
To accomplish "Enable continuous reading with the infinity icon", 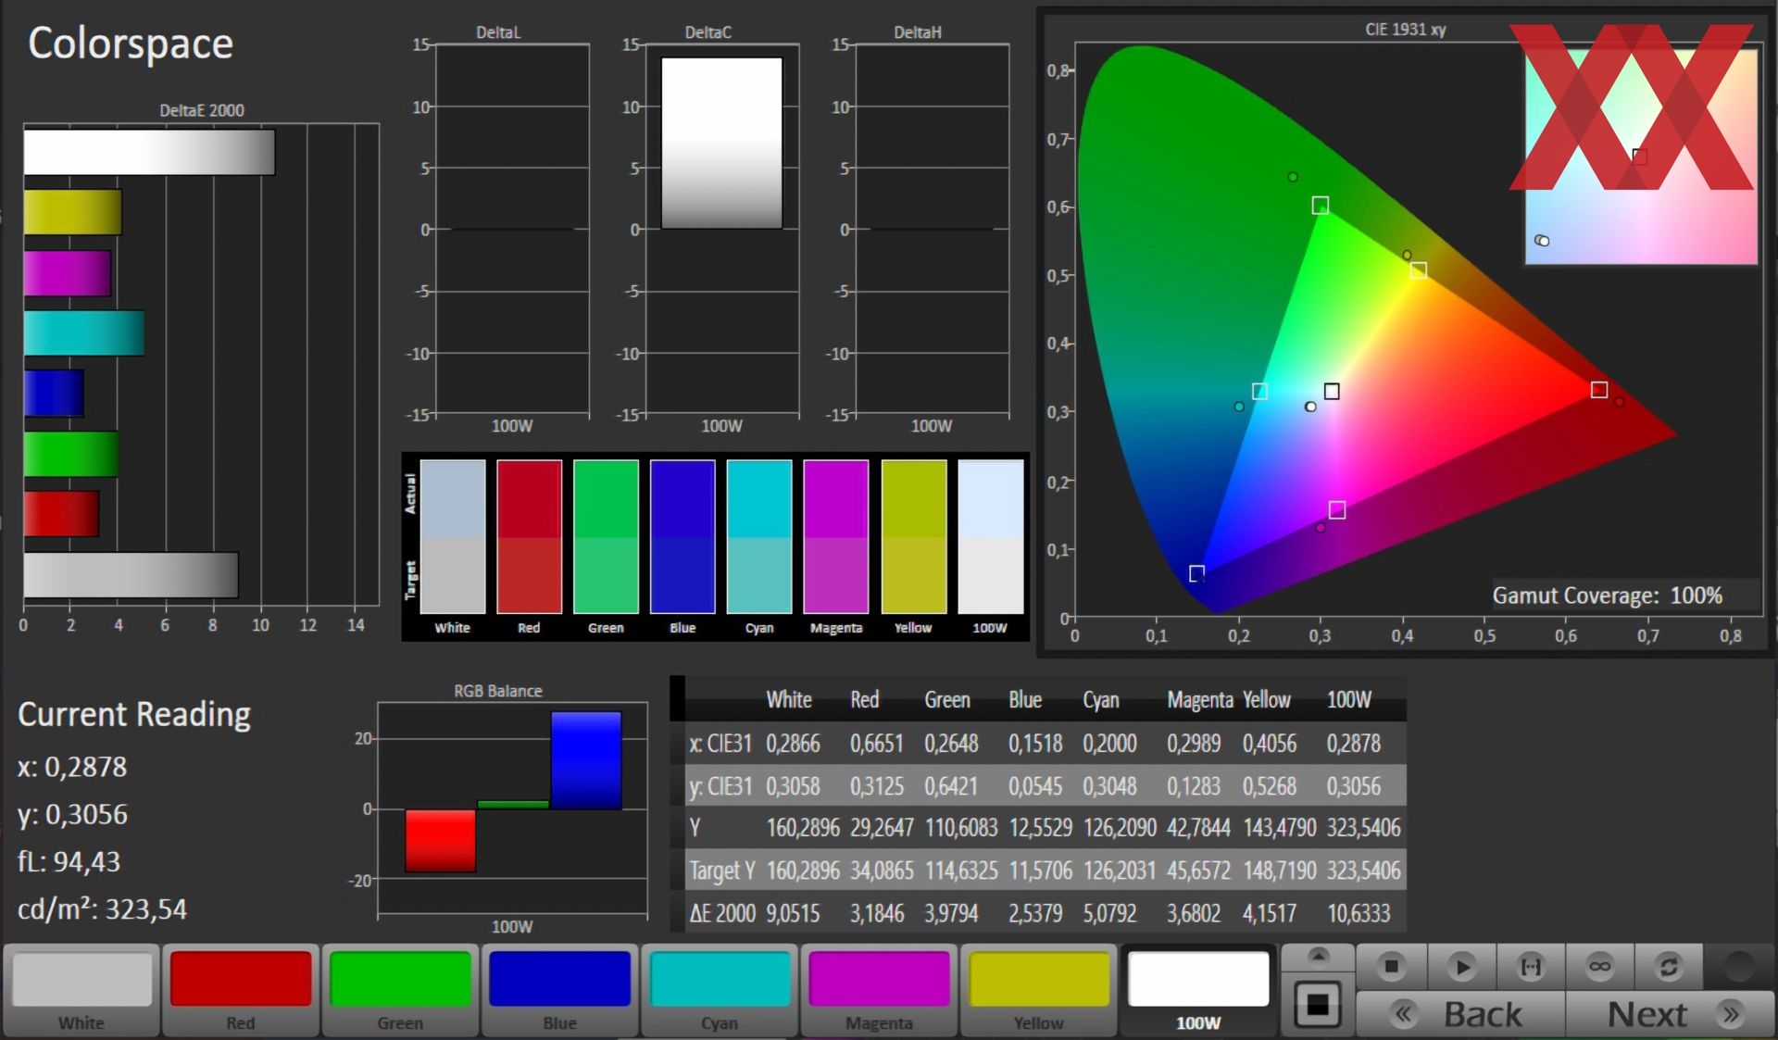I will pos(1600,967).
